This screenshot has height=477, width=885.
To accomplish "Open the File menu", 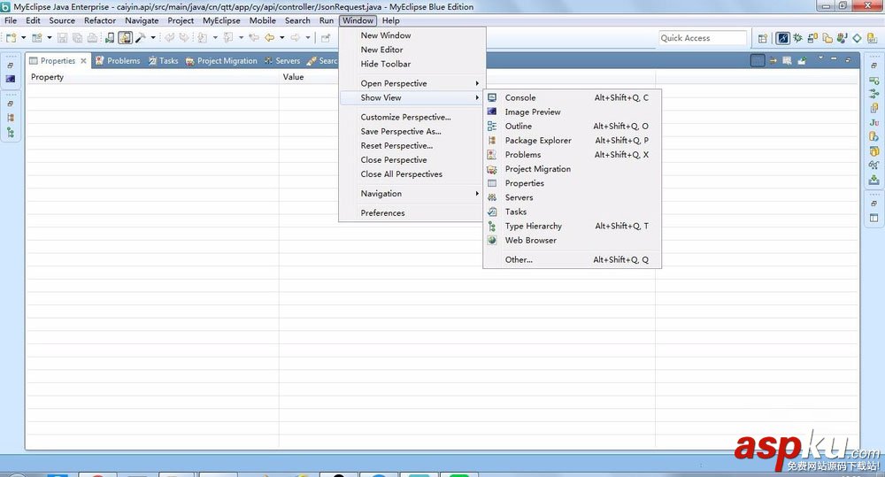I will point(11,20).
